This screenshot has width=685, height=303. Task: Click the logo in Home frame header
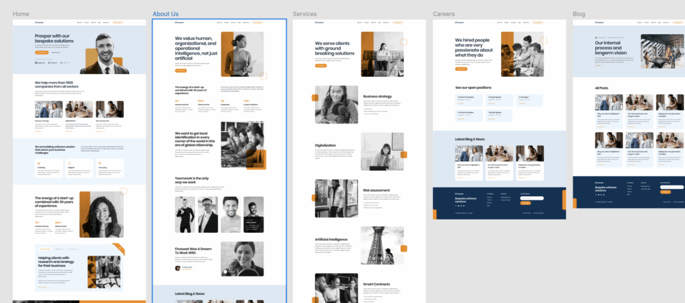39,23
